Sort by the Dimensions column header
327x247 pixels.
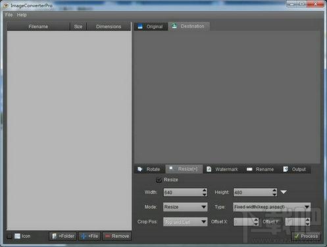[x=109, y=26]
